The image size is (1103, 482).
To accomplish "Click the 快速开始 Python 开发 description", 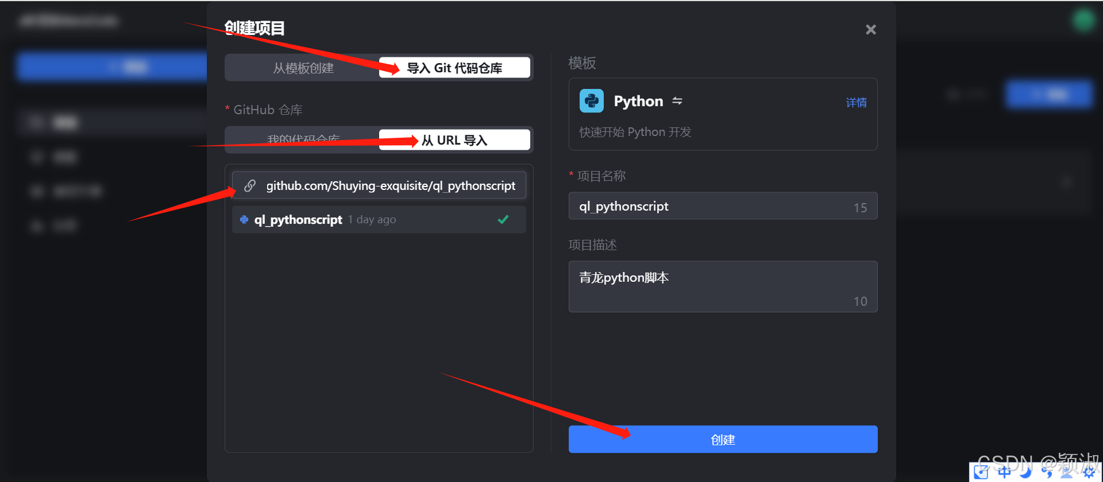I will click(635, 132).
